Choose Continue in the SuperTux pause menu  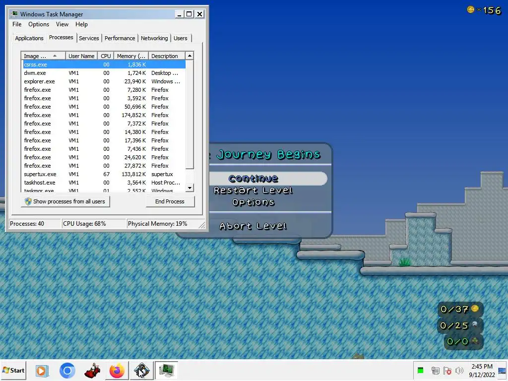click(254, 179)
